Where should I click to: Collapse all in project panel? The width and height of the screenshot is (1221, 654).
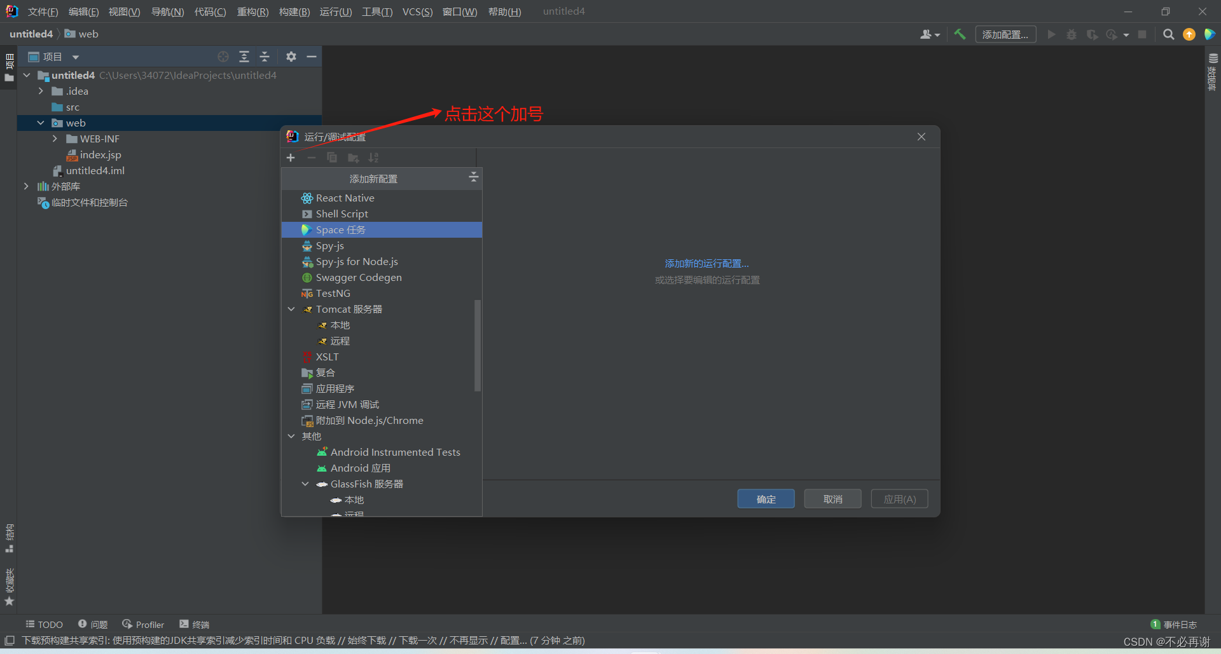265,57
